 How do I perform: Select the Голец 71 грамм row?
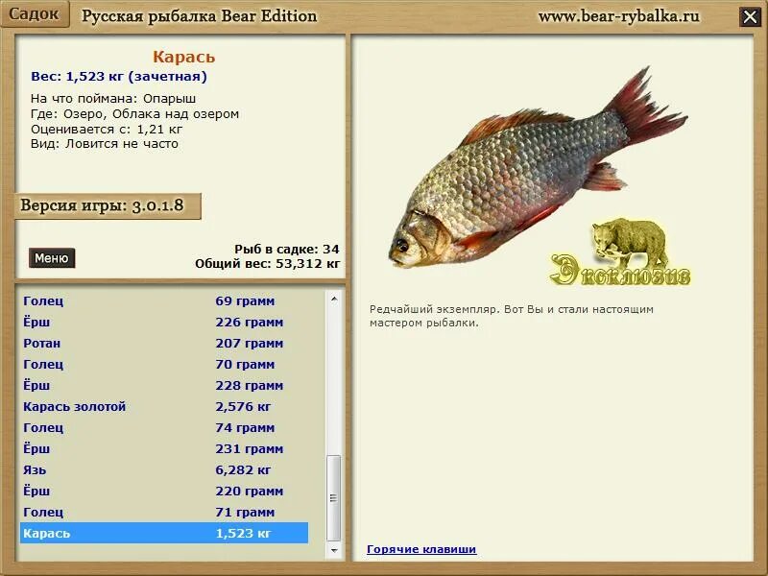[x=164, y=512]
